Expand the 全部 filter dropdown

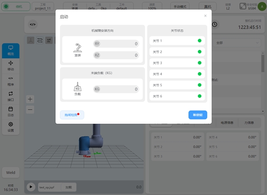(x=237, y=43)
